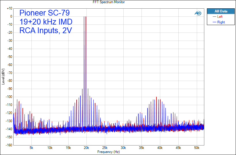Click the -100 level axis value
This screenshot has height=155, width=236.
click(9, 97)
